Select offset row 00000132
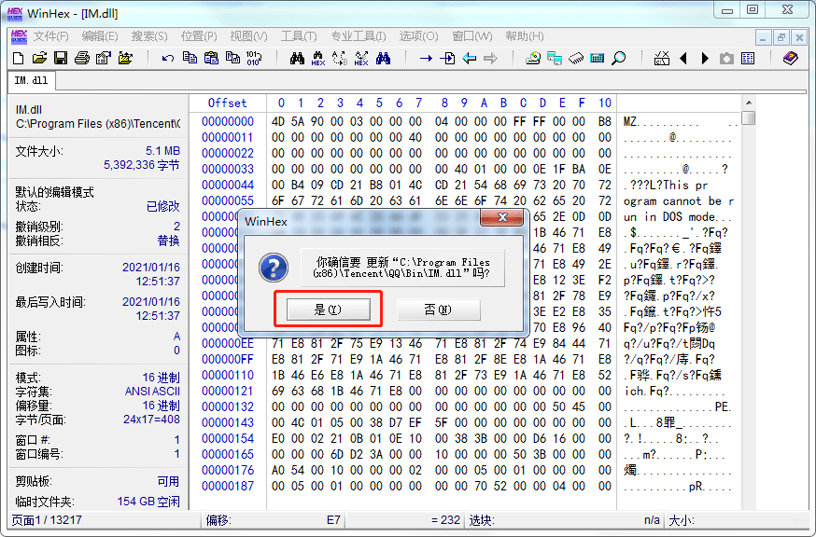The height and width of the screenshot is (537, 816). [228, 407]
